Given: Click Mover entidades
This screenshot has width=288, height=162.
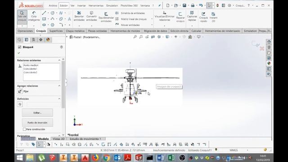Looking at the screenshot, I should point(128,25).
